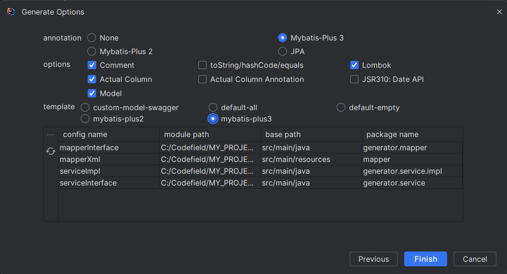Disable the Comment checkbox

point(92,65)
